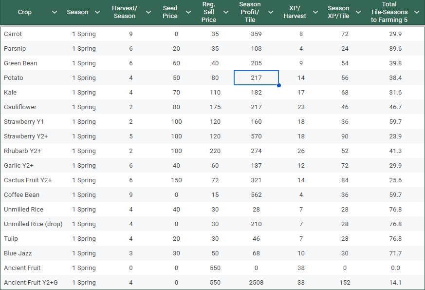Open the Seed Price column filter dropdown
Image resolution: width=425 pixels, height=290 pixels.
188,12
